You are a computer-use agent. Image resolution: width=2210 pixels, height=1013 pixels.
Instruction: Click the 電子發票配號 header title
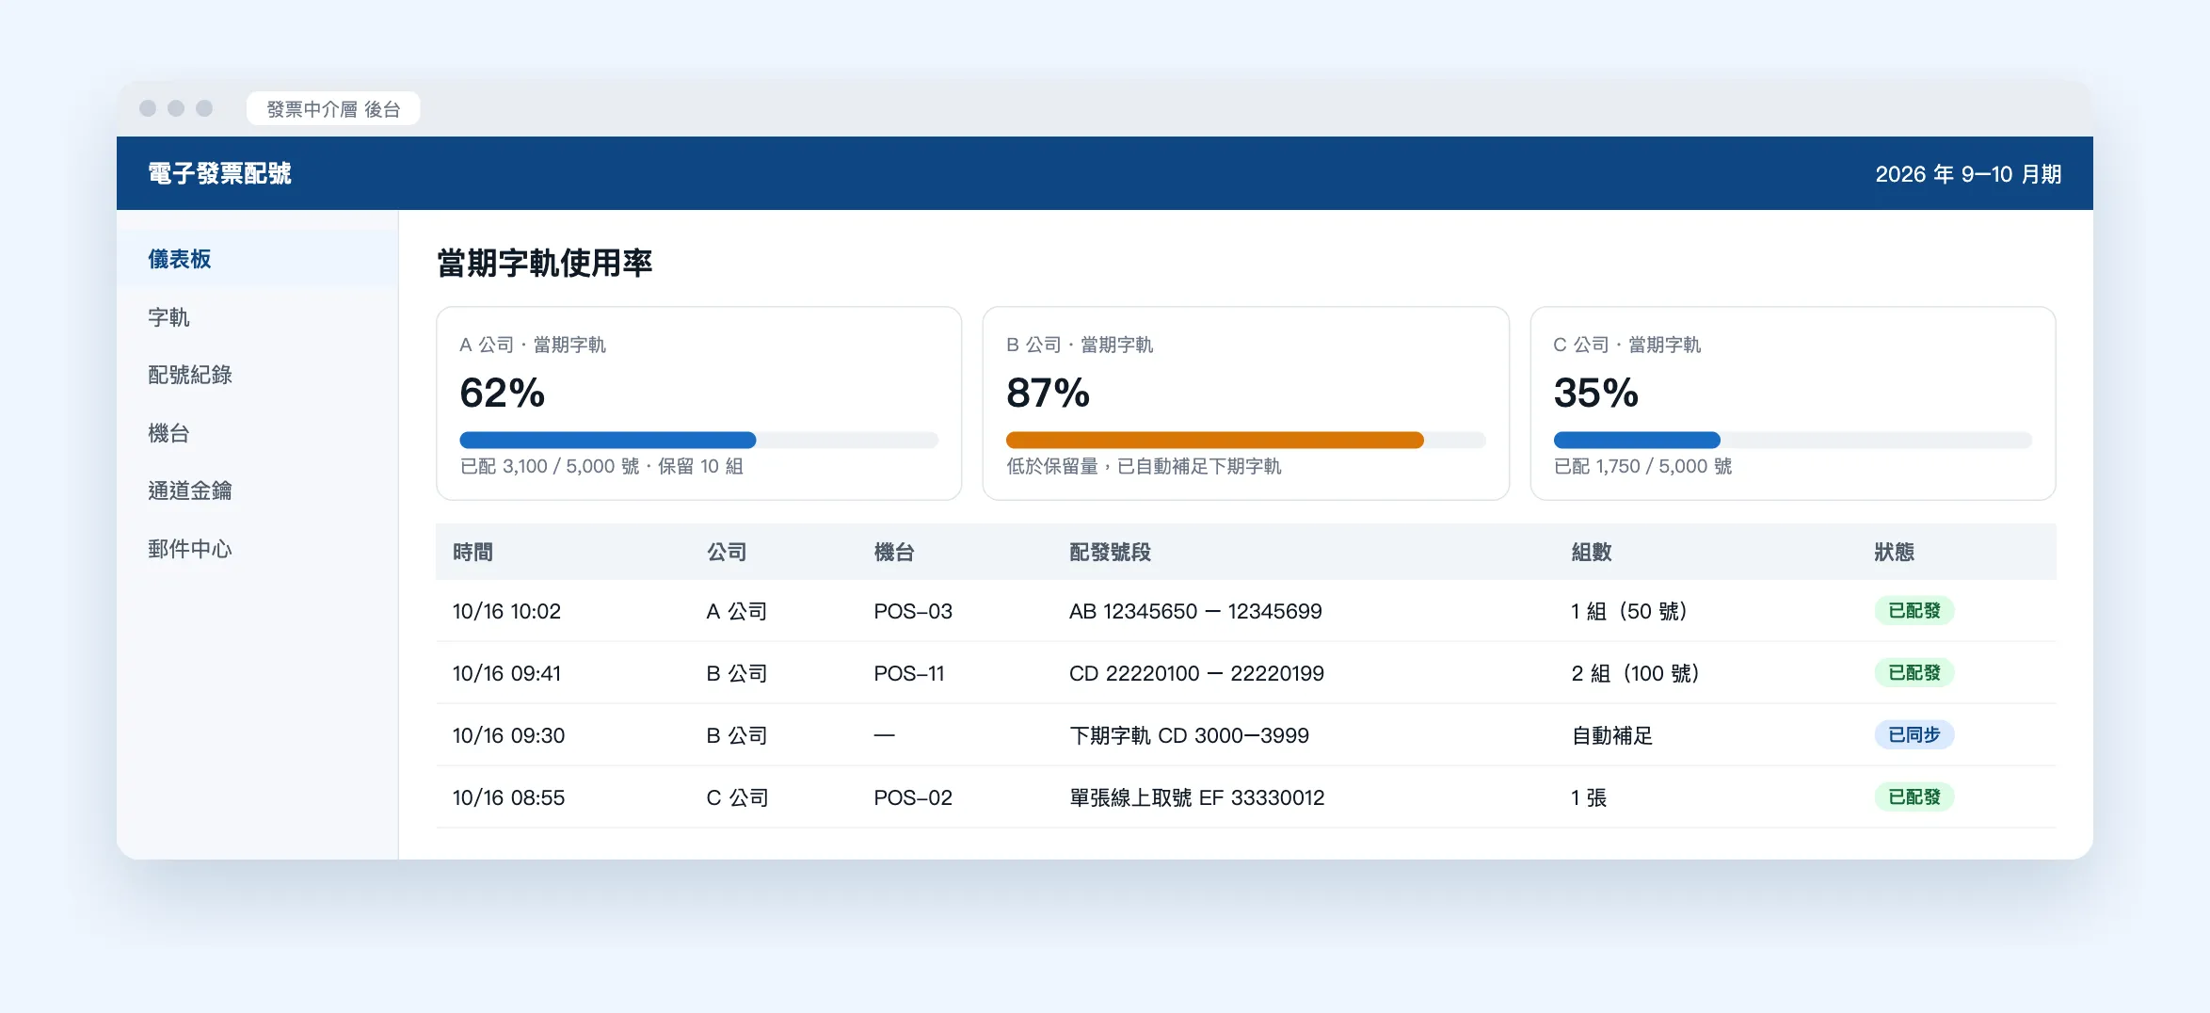coord(219,173)
